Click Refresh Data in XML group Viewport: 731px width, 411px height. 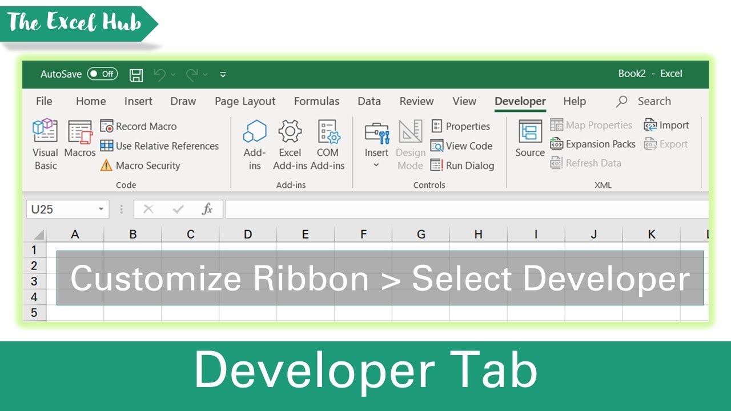[585, 163]
